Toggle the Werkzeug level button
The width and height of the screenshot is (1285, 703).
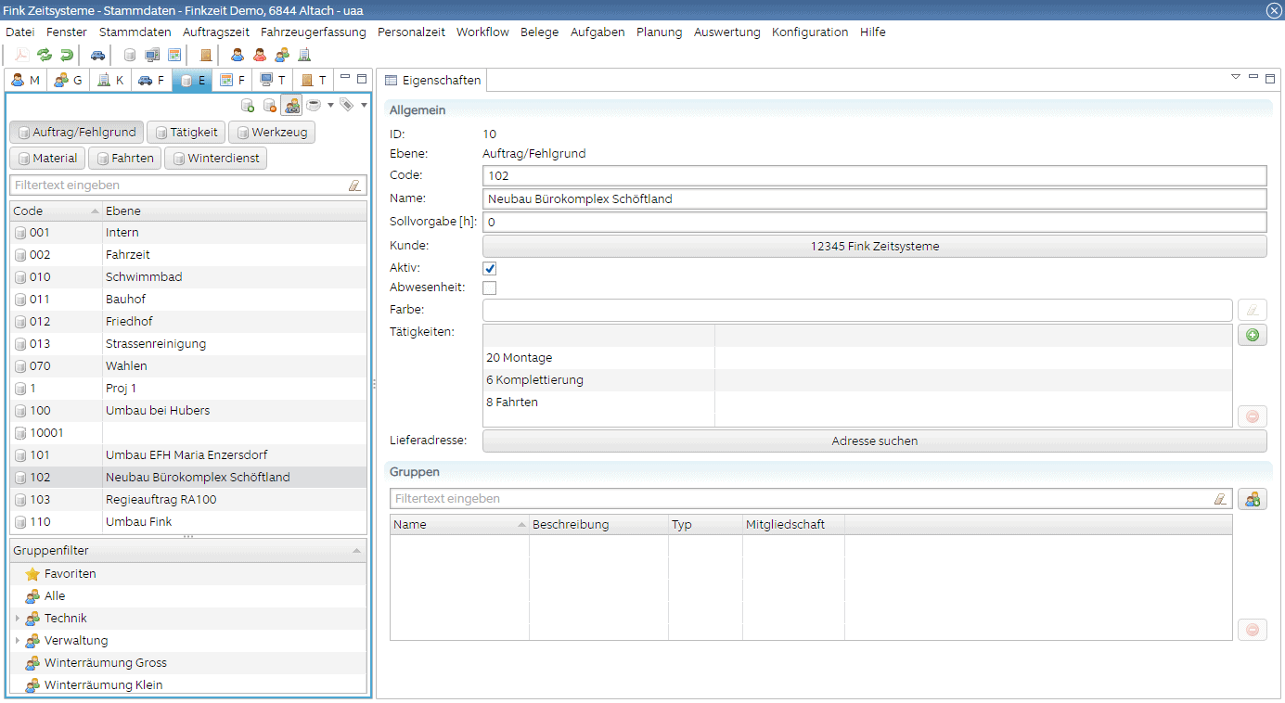pos(272,133)
